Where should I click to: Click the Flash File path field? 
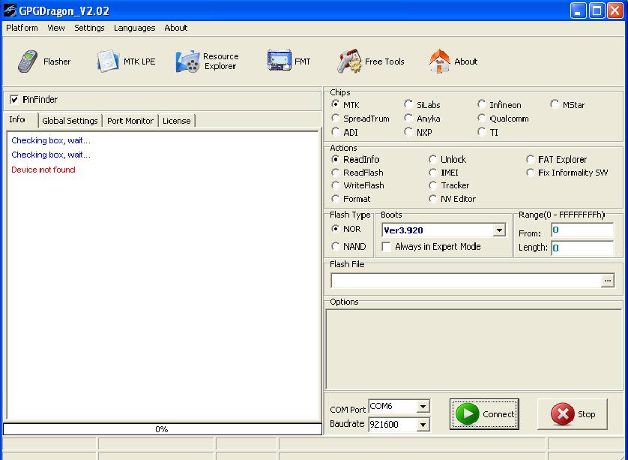tap(466, 281)
